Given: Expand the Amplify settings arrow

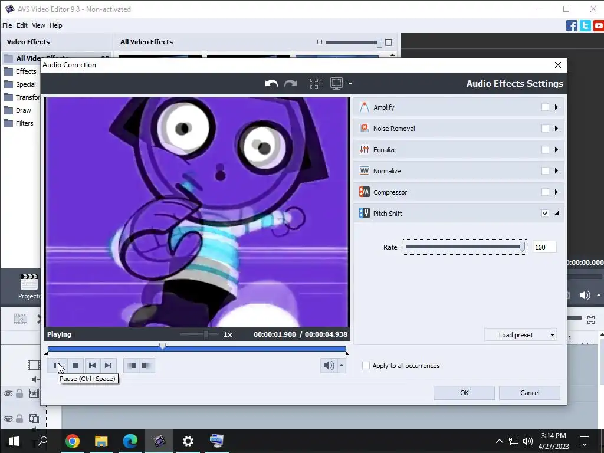Looking at the screenshot, I should [x=556, y=107].
